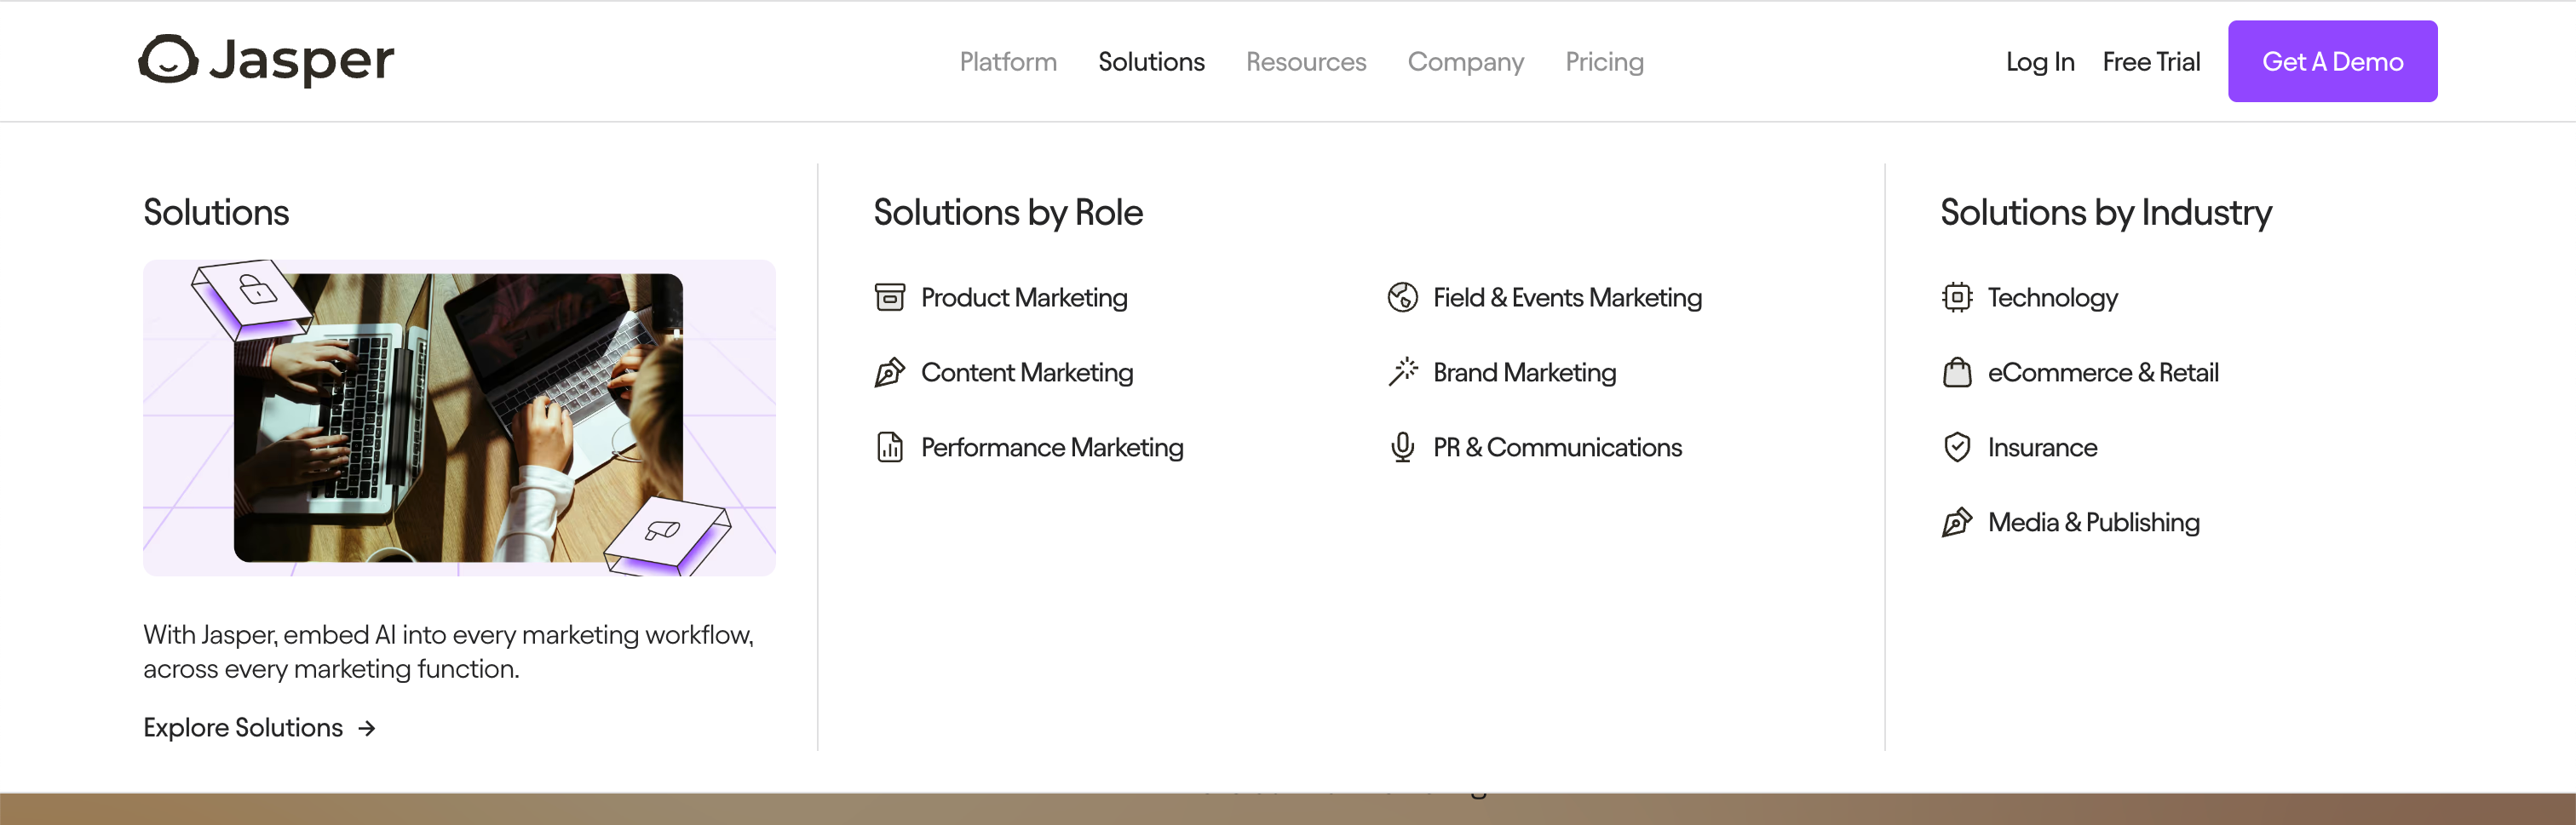This screenshot has width=2576, height=825.
Task: Go to the Pricing page
Action: click(x=1603, y=62)
